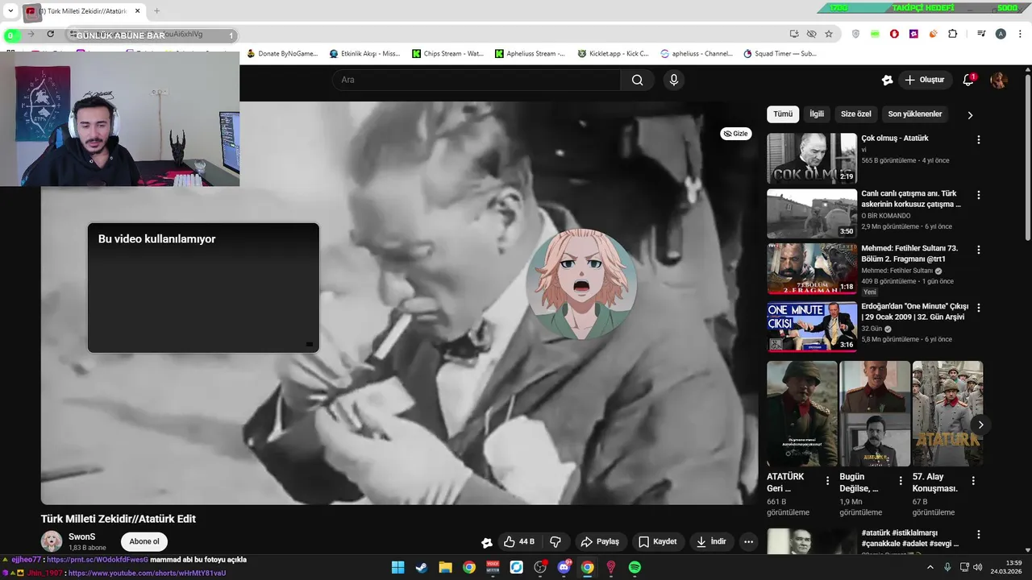
Task: Click the YouTube 'Ara' search field
Action: coord(476,80)
